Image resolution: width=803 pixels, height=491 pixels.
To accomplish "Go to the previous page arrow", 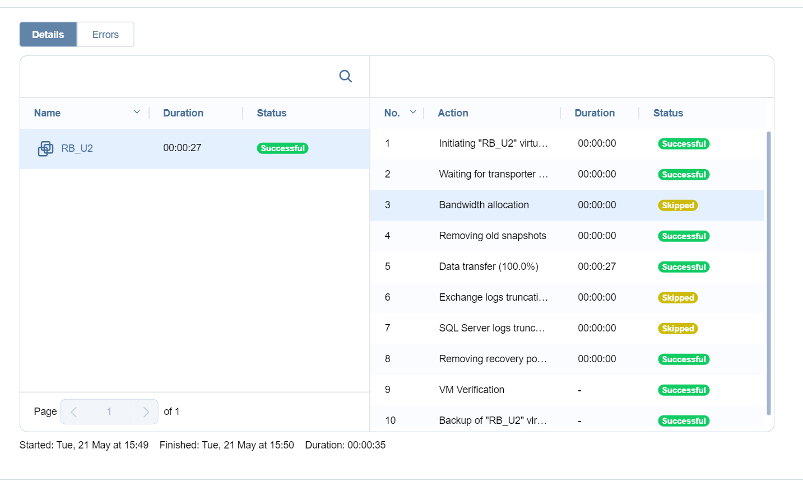I will tap(73, 412).
